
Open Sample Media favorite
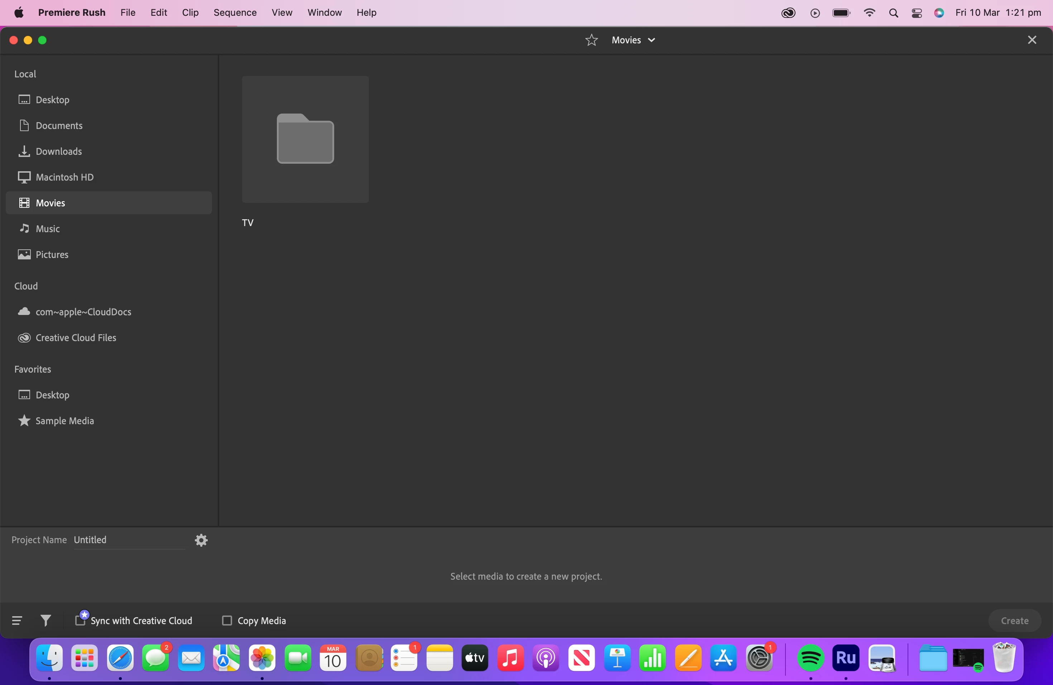click(x=64, y=420)
